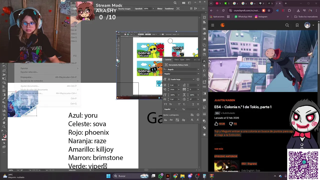Select the Blend tool
The height and width of the screenshot is (180, 320).
click(4, 103)
